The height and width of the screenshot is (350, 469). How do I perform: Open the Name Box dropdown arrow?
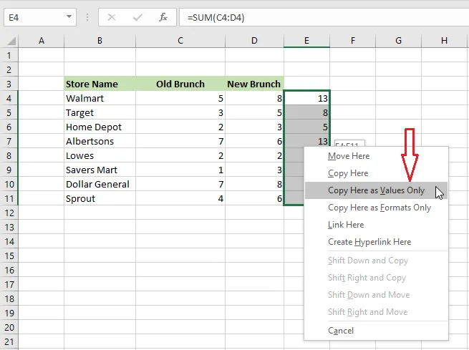pyautogui.click(x=69, y=16)
